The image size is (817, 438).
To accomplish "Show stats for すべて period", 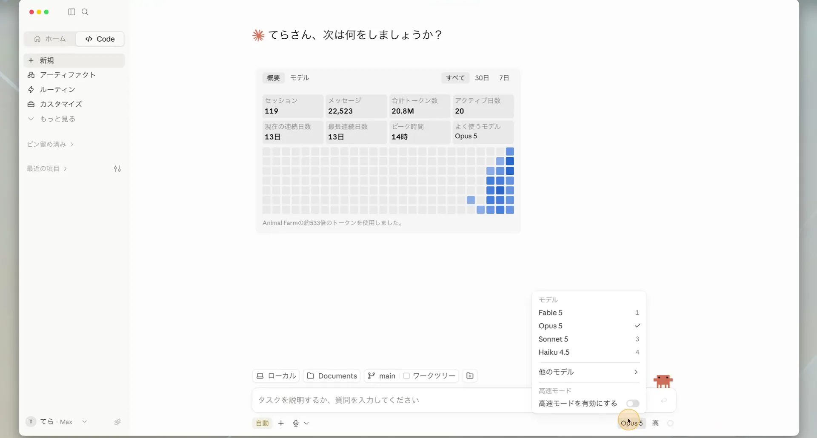I will pyautogui.click(x=455, y=78).
